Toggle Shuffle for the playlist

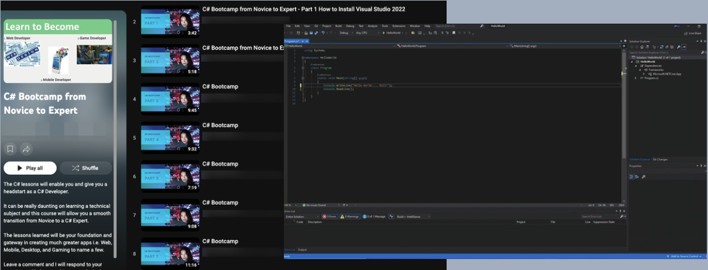85,168
